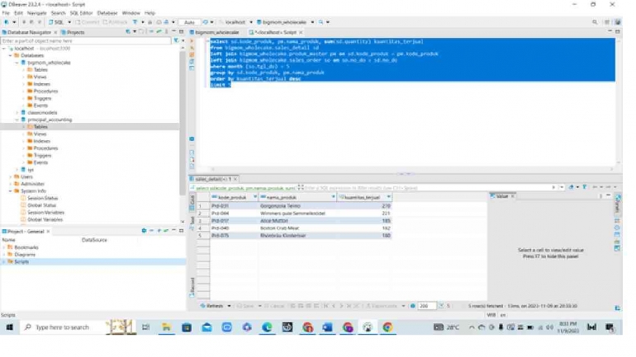This screenshot has height=357, width=636.
Task: Select result row number 2 header
Action: (x=203, y=214)
